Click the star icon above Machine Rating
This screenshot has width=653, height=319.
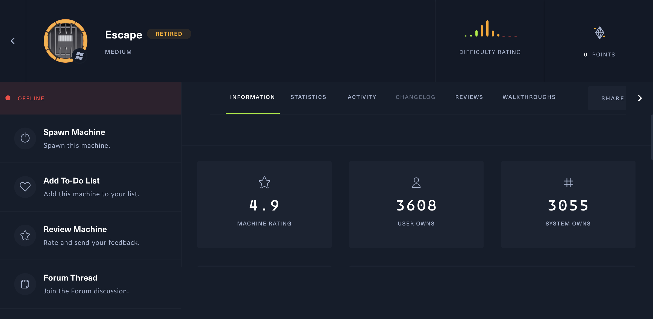264,183
